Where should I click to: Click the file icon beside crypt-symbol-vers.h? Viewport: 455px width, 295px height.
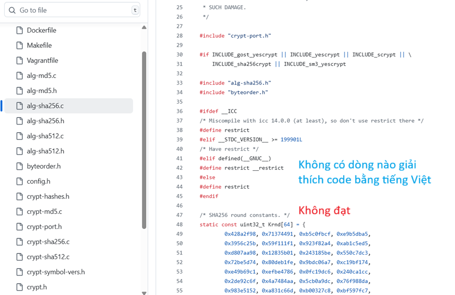tap(19, 271)
